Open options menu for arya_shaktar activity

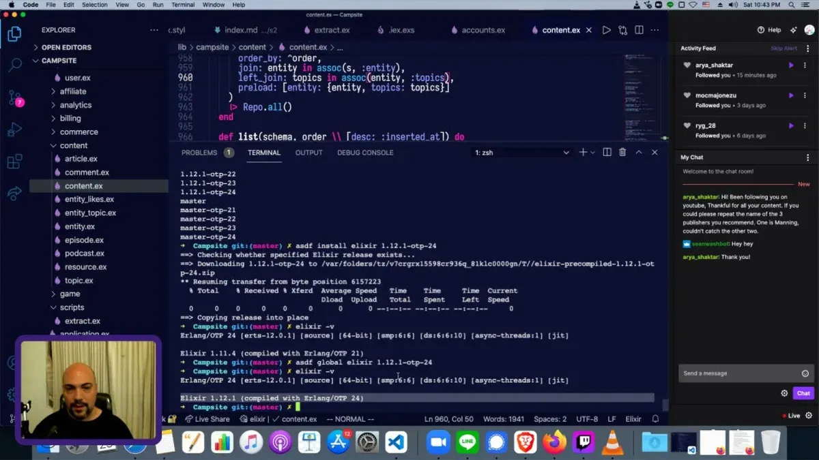tap(806, 65)
